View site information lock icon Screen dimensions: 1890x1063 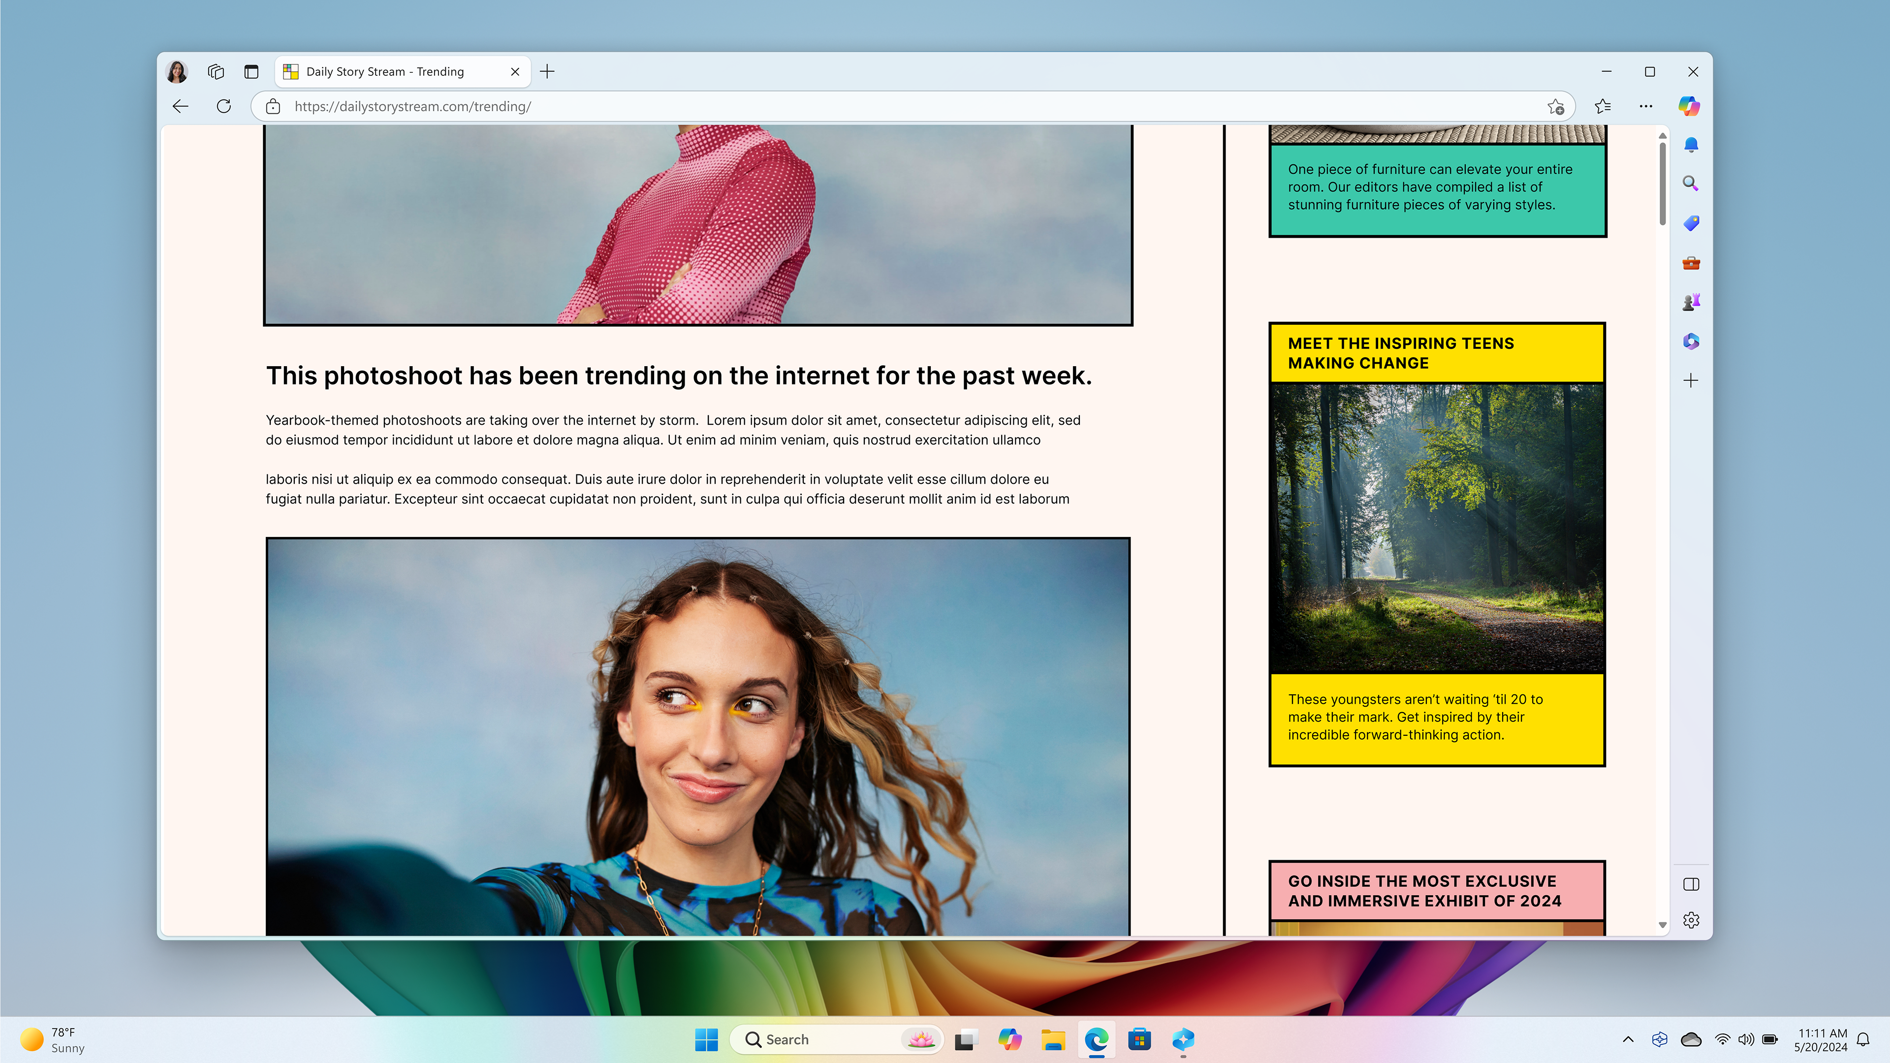click(x=273, y=106)
